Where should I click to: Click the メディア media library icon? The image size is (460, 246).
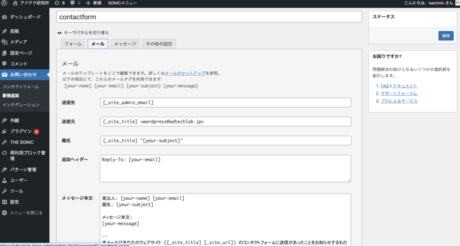click(x=4, y=42)
